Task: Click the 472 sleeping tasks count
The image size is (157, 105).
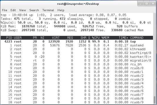Action: (x=62, y=19)
